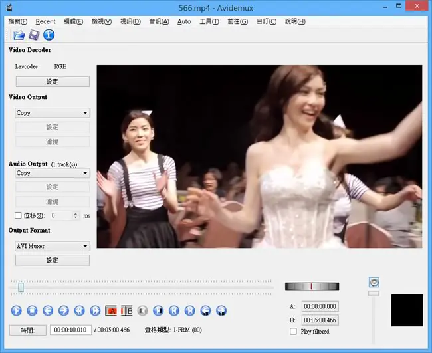Start playback with the Play button
Image resolution: width=432 pixels, height=353 pixels.
tap(16, 311)
